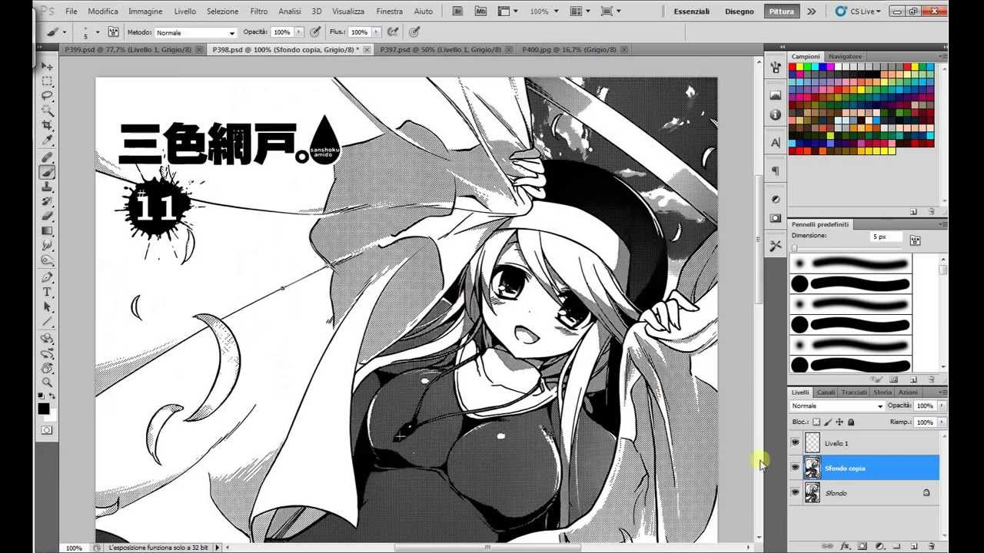Image resolution: width=984 pixels, height=553 pixels.
Task: Hide the Sfondo layer
Action: 795,492
